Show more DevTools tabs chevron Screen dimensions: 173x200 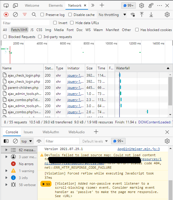click(93, 5)
